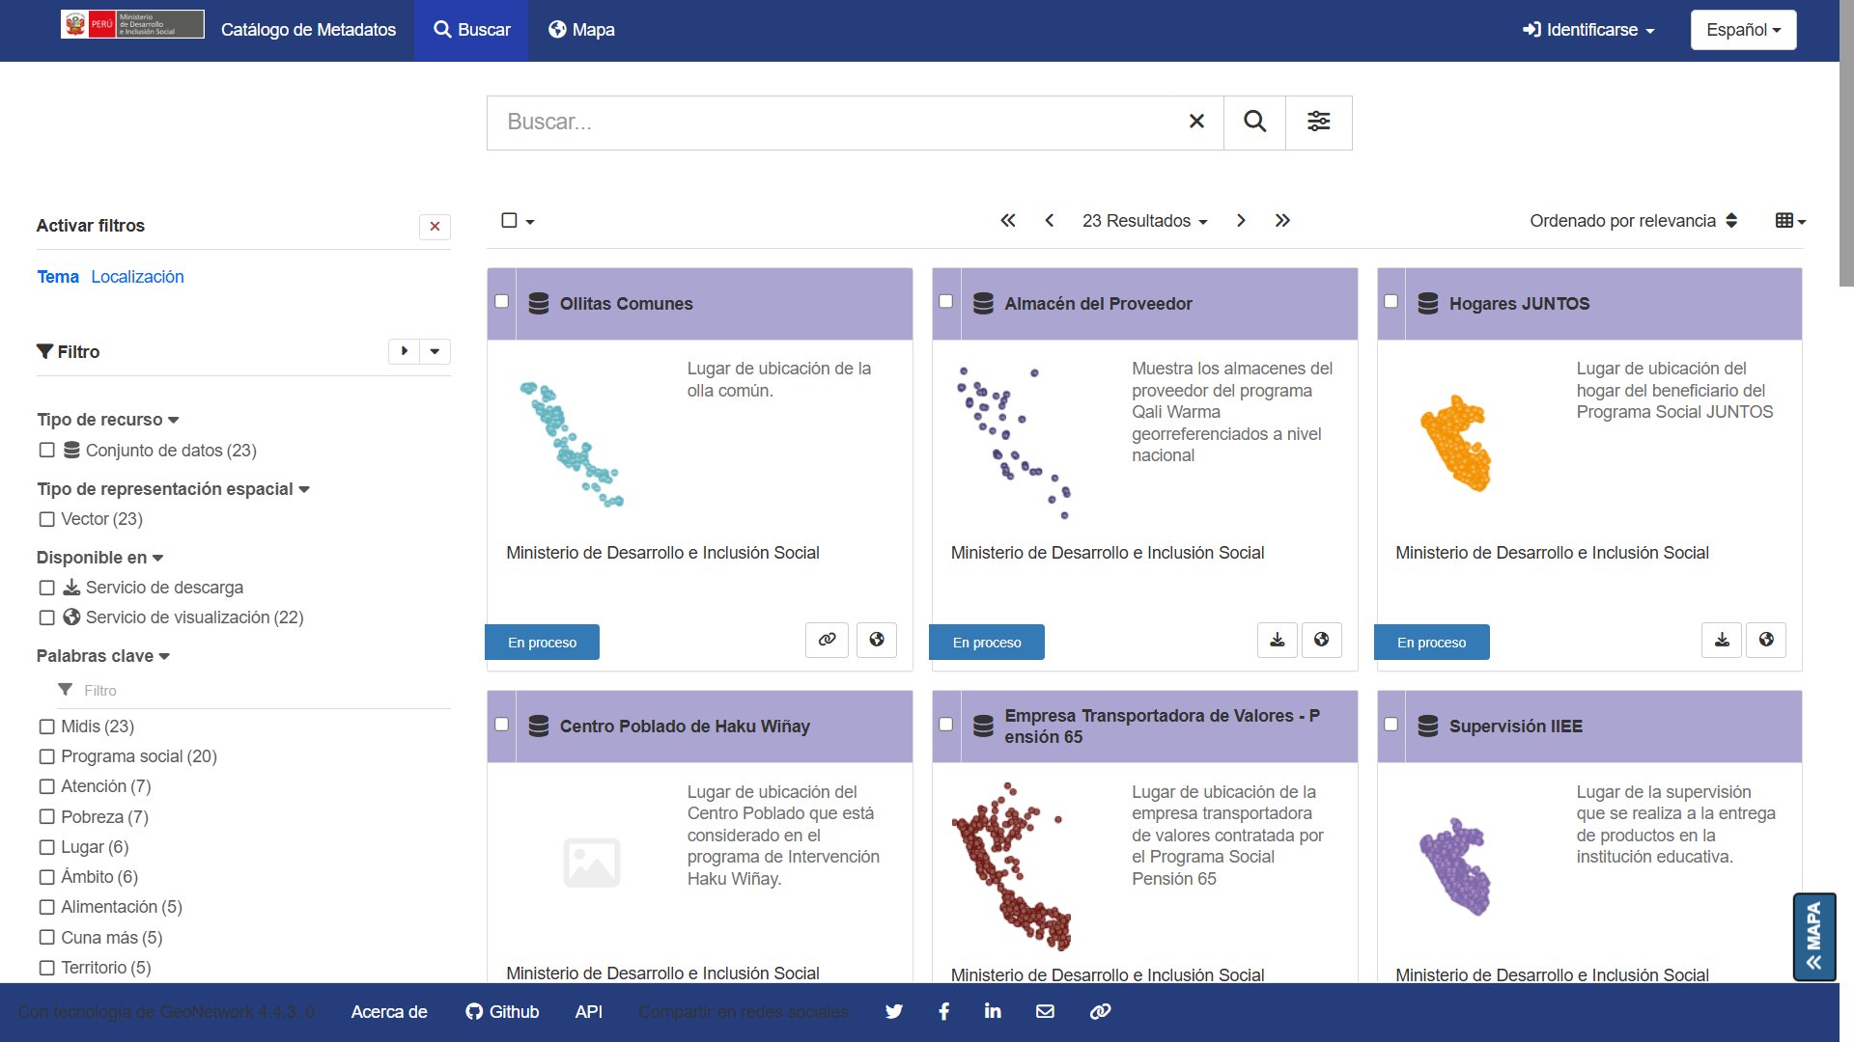Open advanced search options sliders icon

click(1318, 122)
